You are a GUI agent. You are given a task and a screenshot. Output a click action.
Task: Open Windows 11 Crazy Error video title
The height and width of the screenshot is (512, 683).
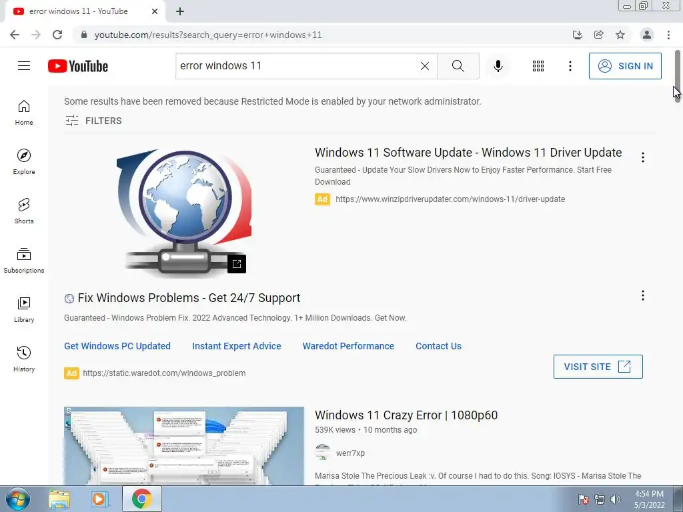[406, 415]
